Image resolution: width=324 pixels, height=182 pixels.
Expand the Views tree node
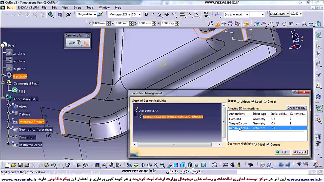coord(9,105)
